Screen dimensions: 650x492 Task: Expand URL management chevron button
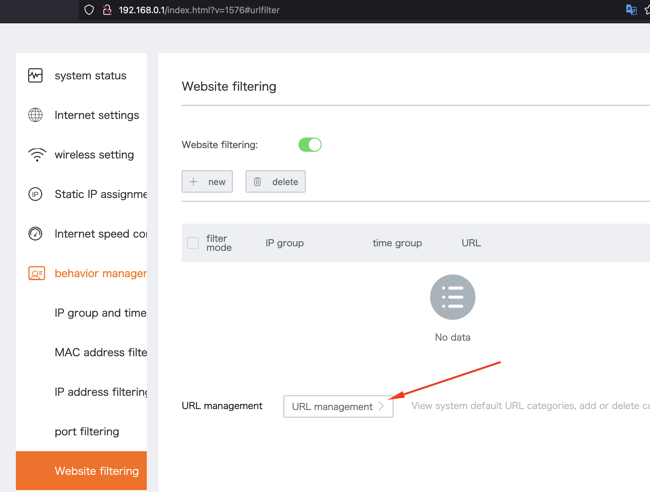pos(338,406)
